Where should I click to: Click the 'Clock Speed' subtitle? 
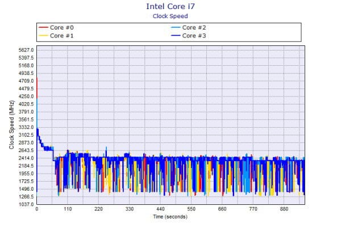tap(170, 16)
